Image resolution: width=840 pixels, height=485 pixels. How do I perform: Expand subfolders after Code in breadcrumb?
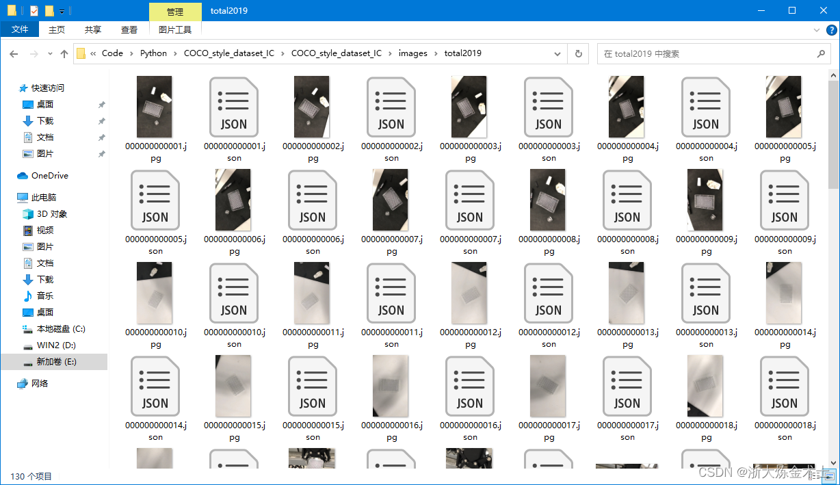(x=131, y=53)
